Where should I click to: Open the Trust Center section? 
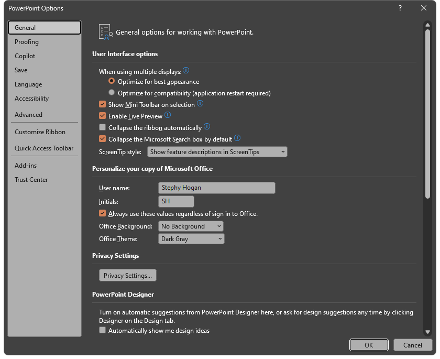point(30,179)
